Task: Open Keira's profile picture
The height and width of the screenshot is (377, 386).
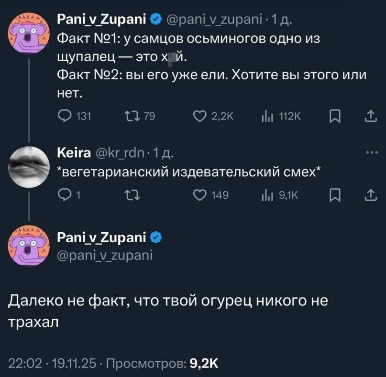Action: click(x=29, y=162)
